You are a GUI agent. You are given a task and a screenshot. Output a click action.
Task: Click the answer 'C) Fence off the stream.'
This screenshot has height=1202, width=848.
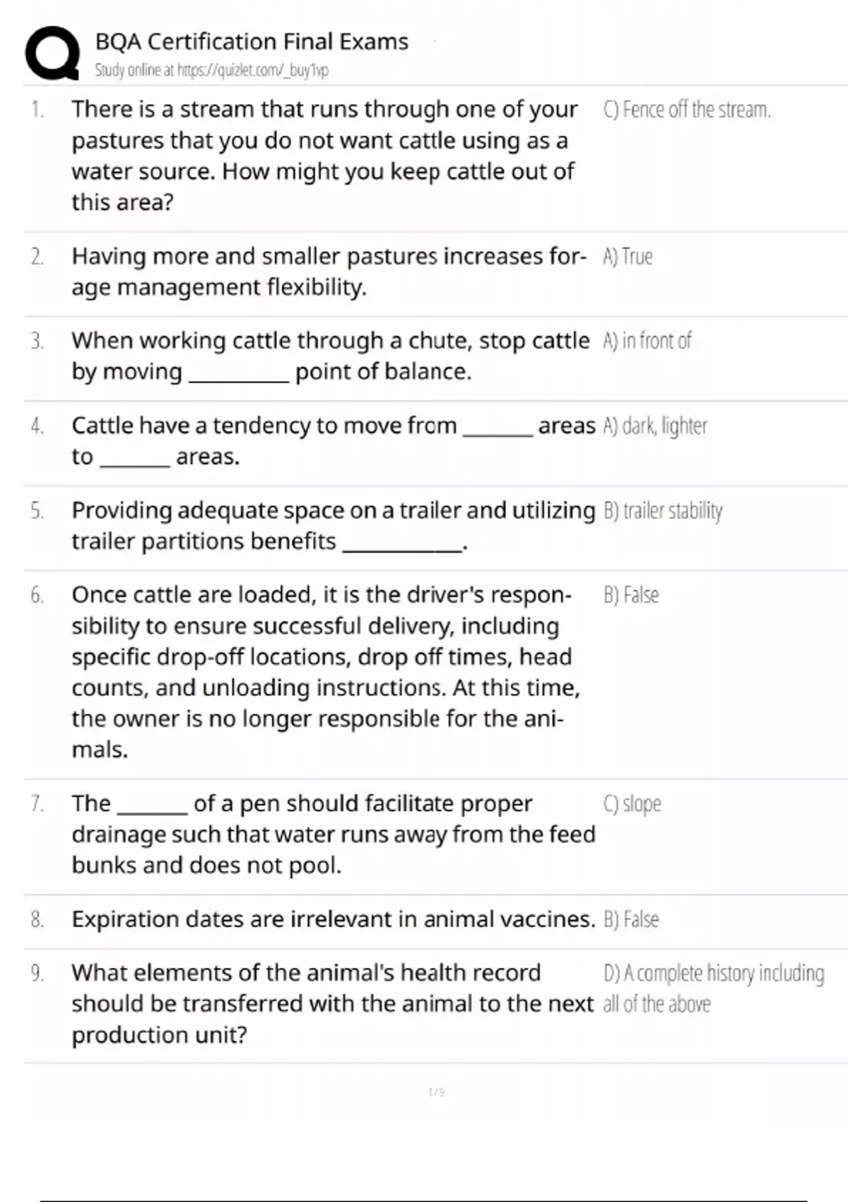[687, 110]
